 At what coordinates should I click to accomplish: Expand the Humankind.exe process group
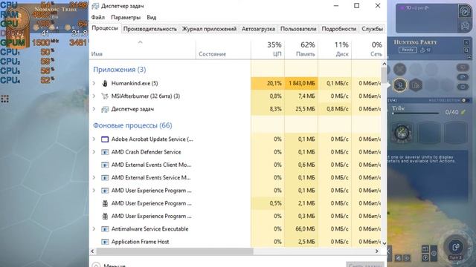pos(94,83)
